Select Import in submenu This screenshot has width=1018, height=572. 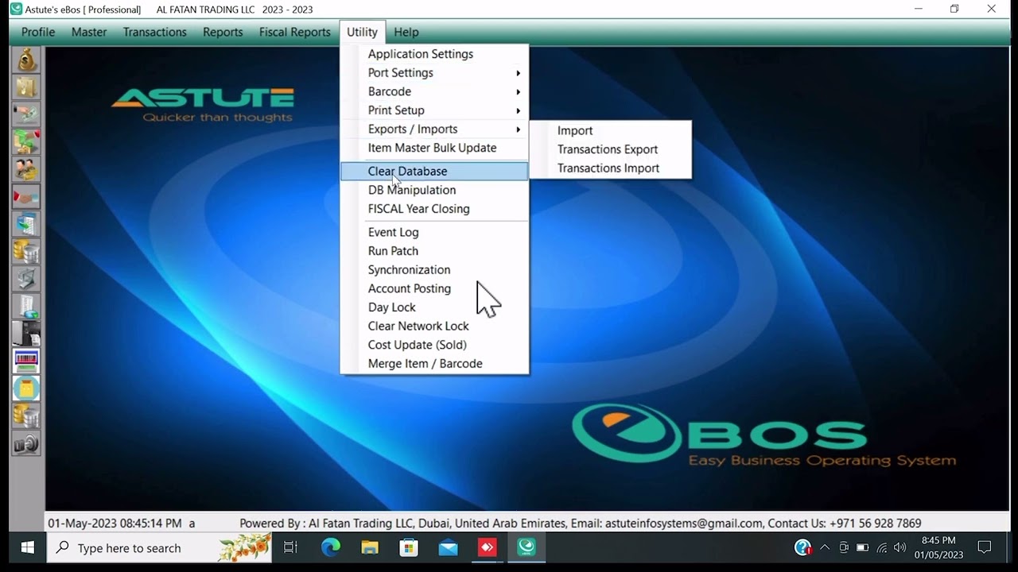click(x=610, y=130)
